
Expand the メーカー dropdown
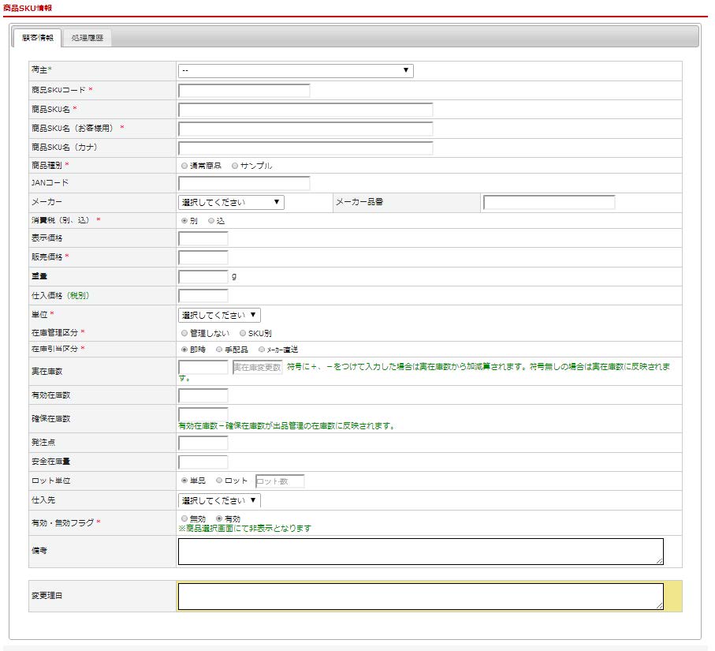click(231, 203)
